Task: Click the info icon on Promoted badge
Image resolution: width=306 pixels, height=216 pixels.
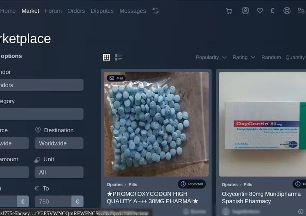Action: coord(183,184)
